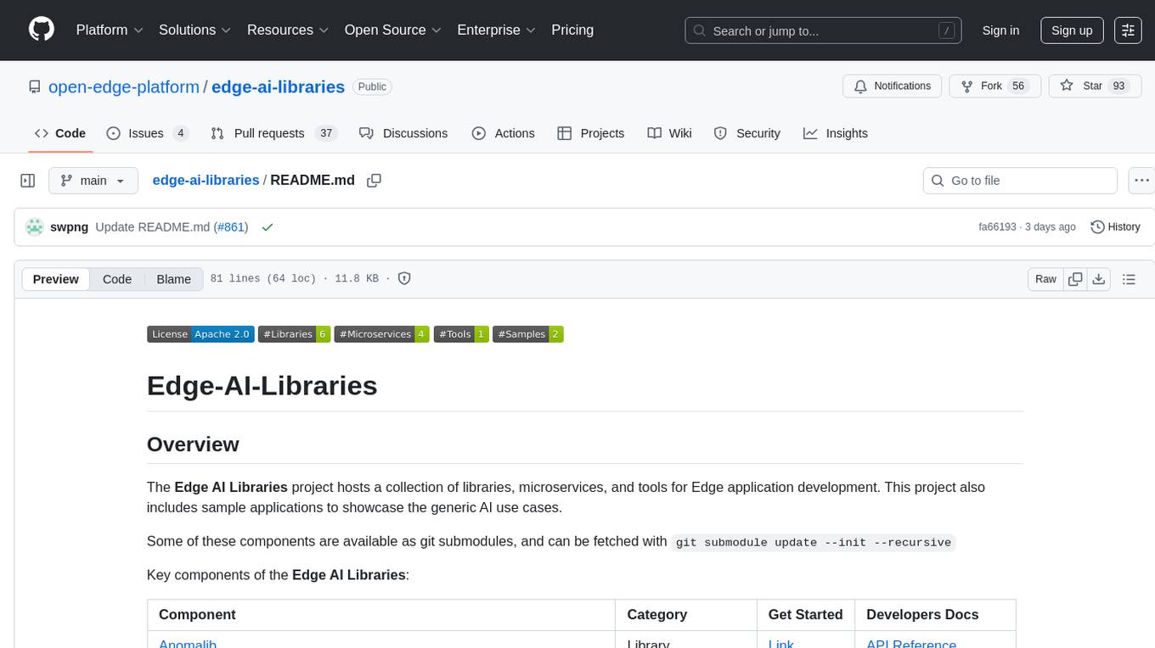
Task: Focus the Go to file field
Action: coord(1020,181)
